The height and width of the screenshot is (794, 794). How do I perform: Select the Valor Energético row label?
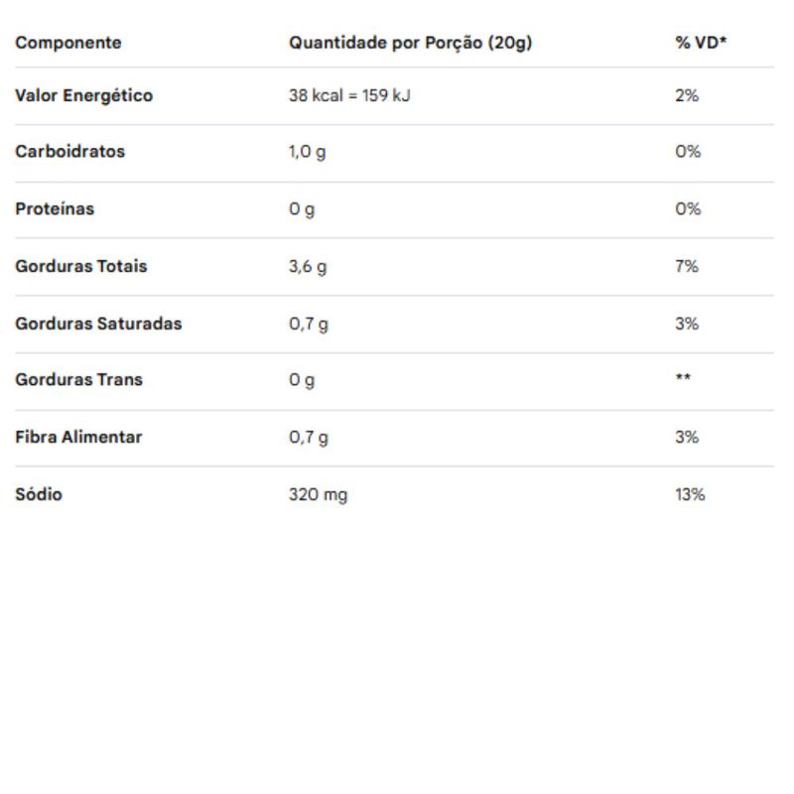(84, 95)
